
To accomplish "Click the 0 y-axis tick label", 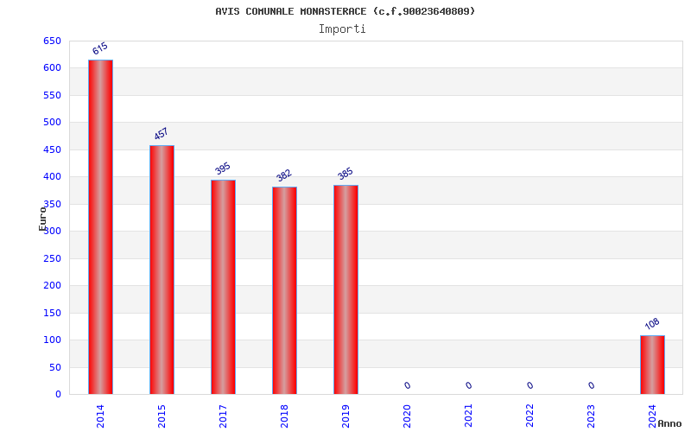I will click(58, 395).
